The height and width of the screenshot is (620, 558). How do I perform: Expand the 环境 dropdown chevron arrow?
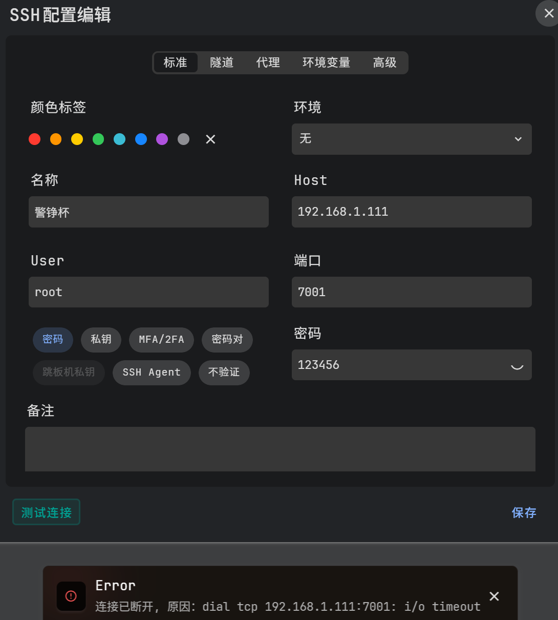pyautogui.click(x=518, y=139)
